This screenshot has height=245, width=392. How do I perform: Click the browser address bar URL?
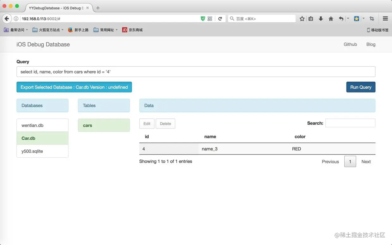41,19
